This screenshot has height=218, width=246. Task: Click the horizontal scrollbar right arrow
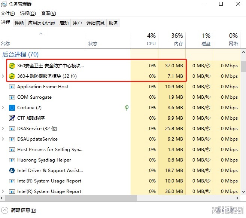237,198
